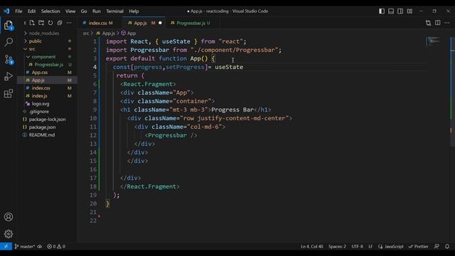
Task: Click UTF-8 encoding in status bar
Action: pos(357,247)
